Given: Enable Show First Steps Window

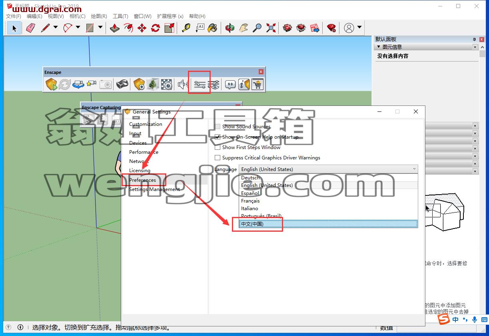Looking at the screenshot, I should (x=218, y=147).
